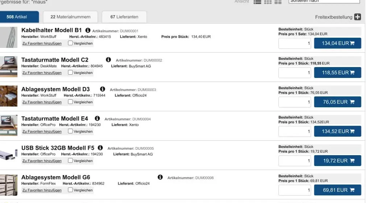This screenshot has height=203, width=369.
Task: Select Artikelnummer DUM00006 text
Action: tap(191, 178)
